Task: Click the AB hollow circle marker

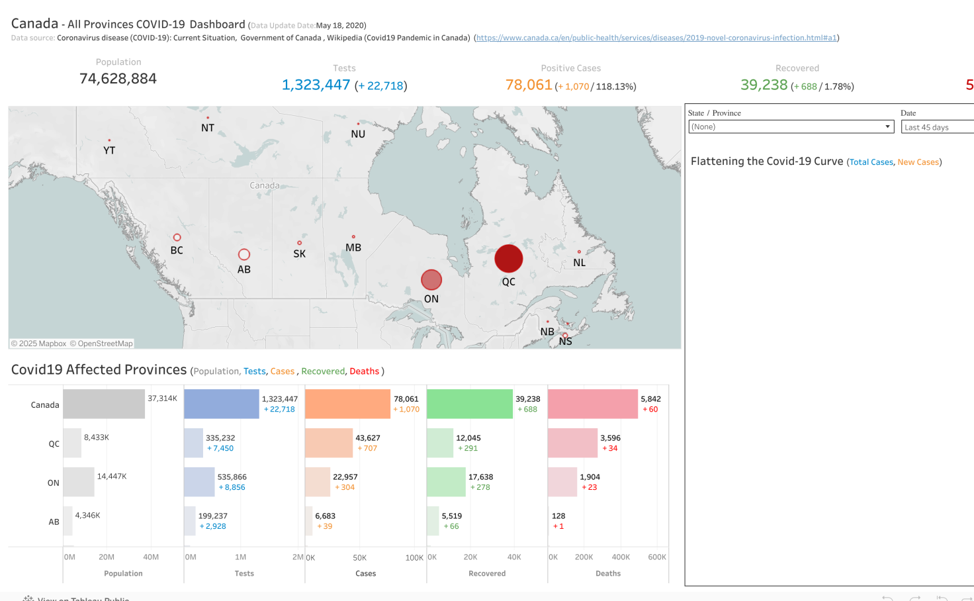Action: pos(244,255)
